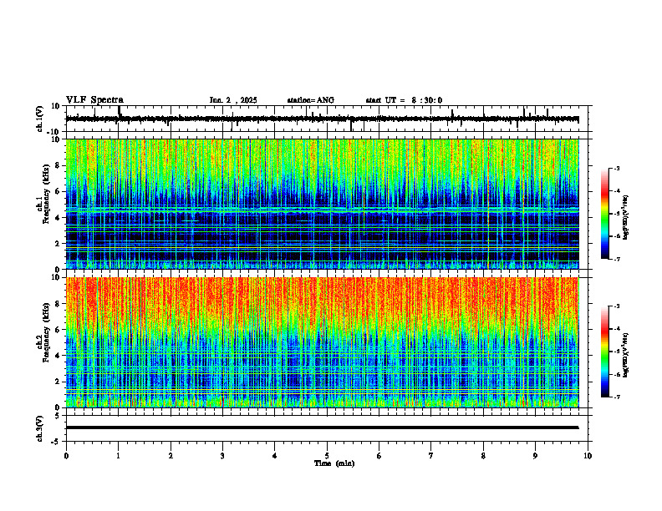Click time axis tick label "0" at bottom
This screenshot has width=662, height=511.
pyautogui.click(x=66, y=456)
